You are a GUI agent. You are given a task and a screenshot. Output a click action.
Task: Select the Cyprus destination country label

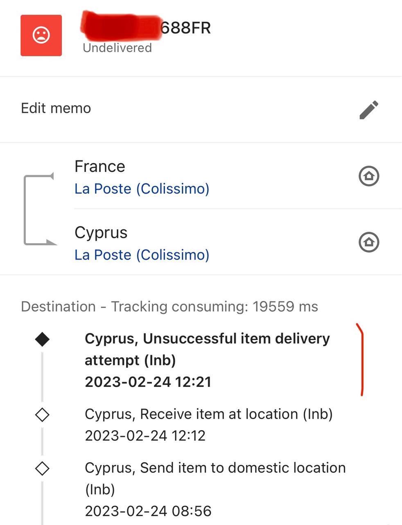[101, 233]
